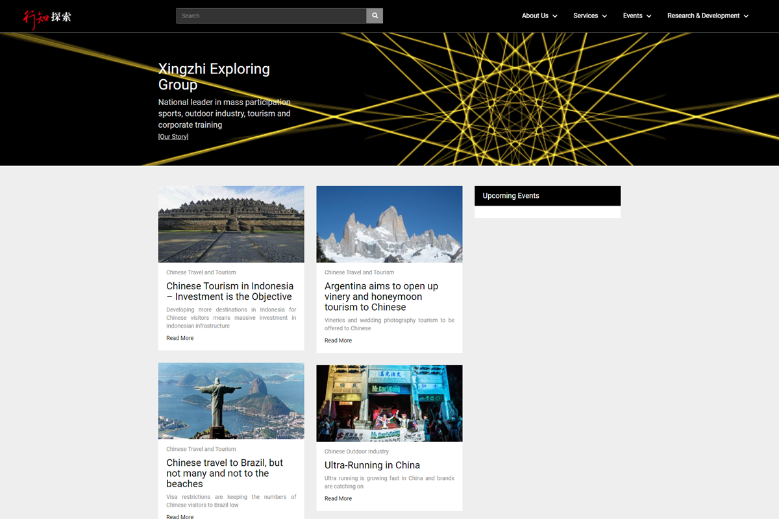Screen dimensions: 779x519
Task: Open Chinese Tourism in Indonesia headline
Action: pyautogui.click(x=230, y=291)
